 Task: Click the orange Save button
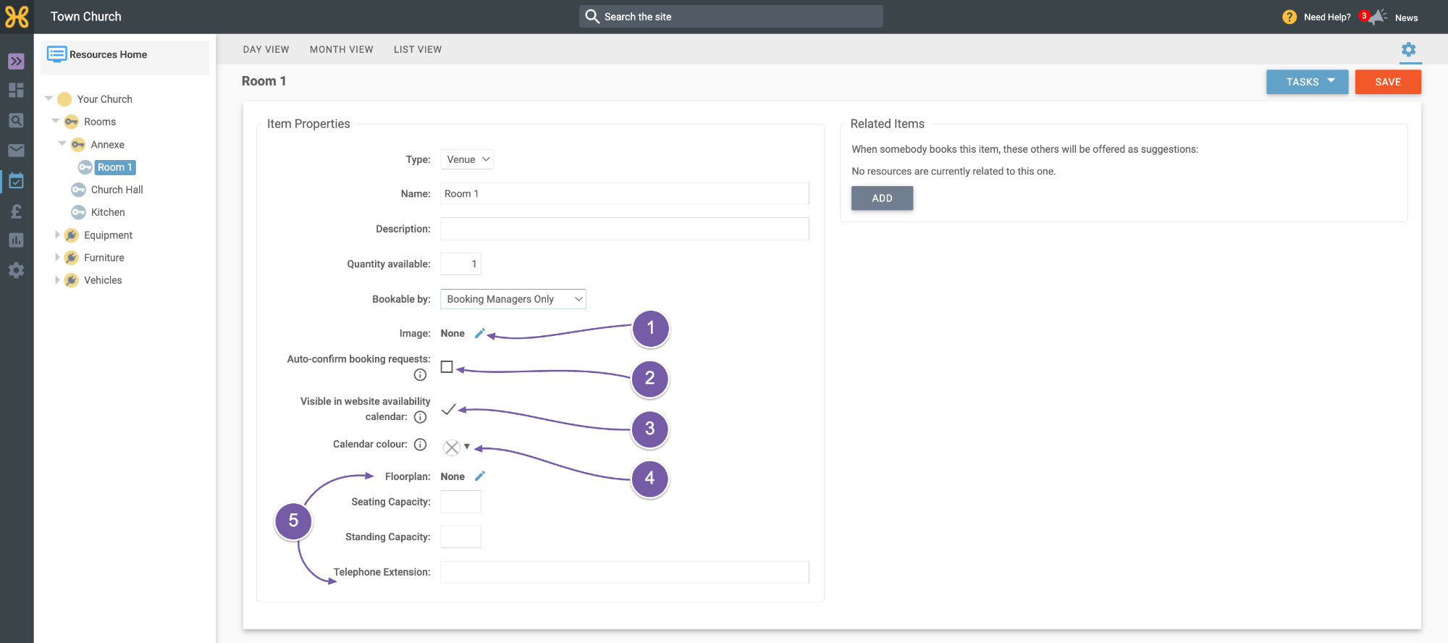click(x=1388, y=82)
